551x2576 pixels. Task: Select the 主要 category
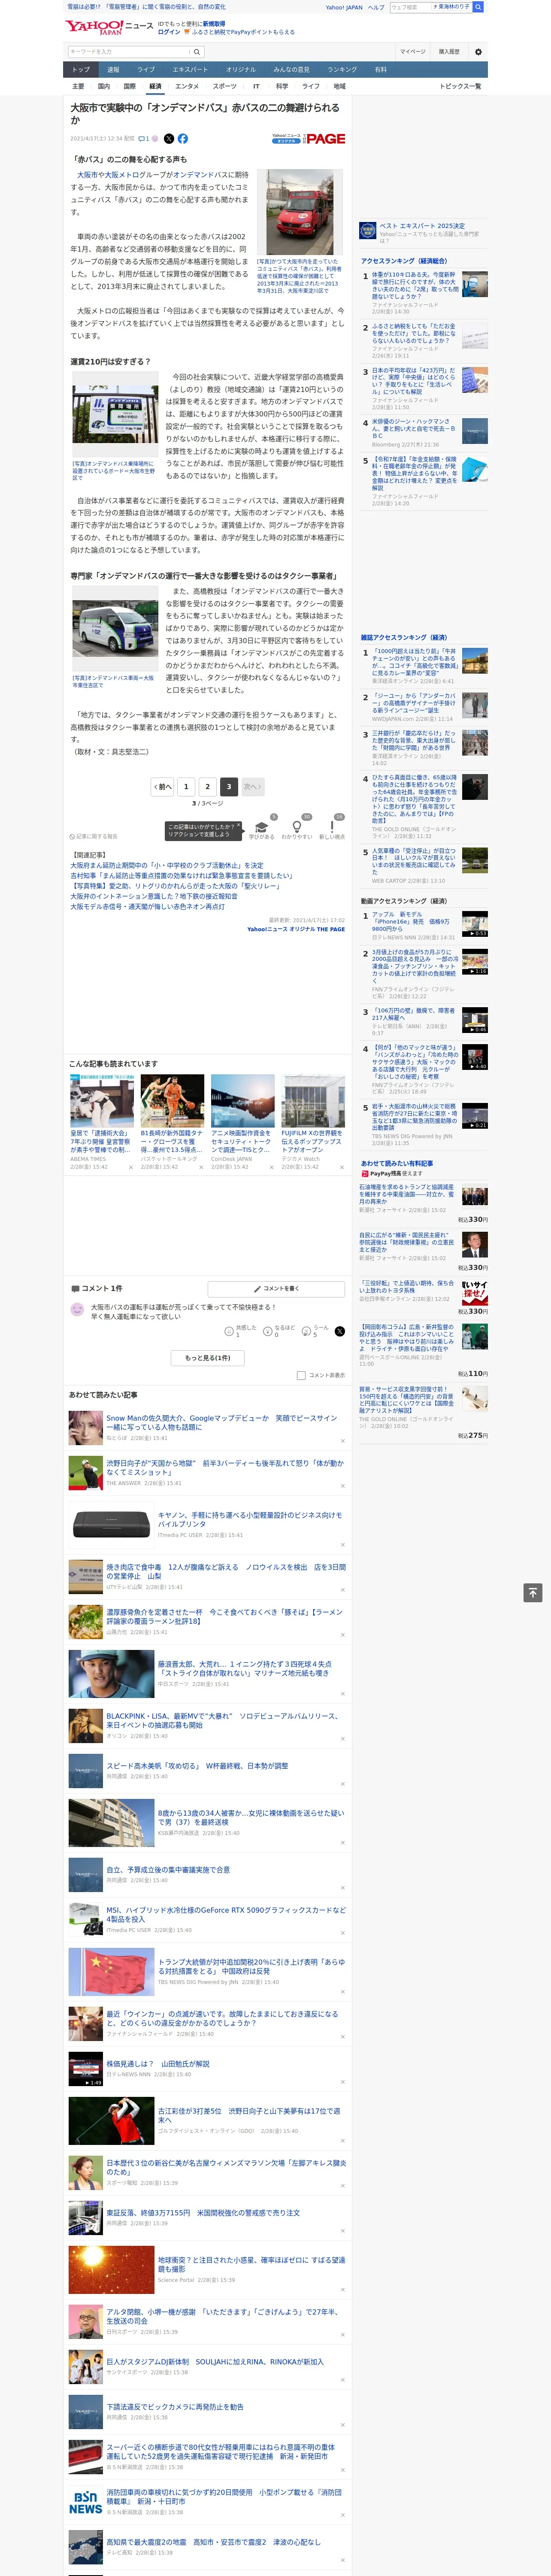78,86
